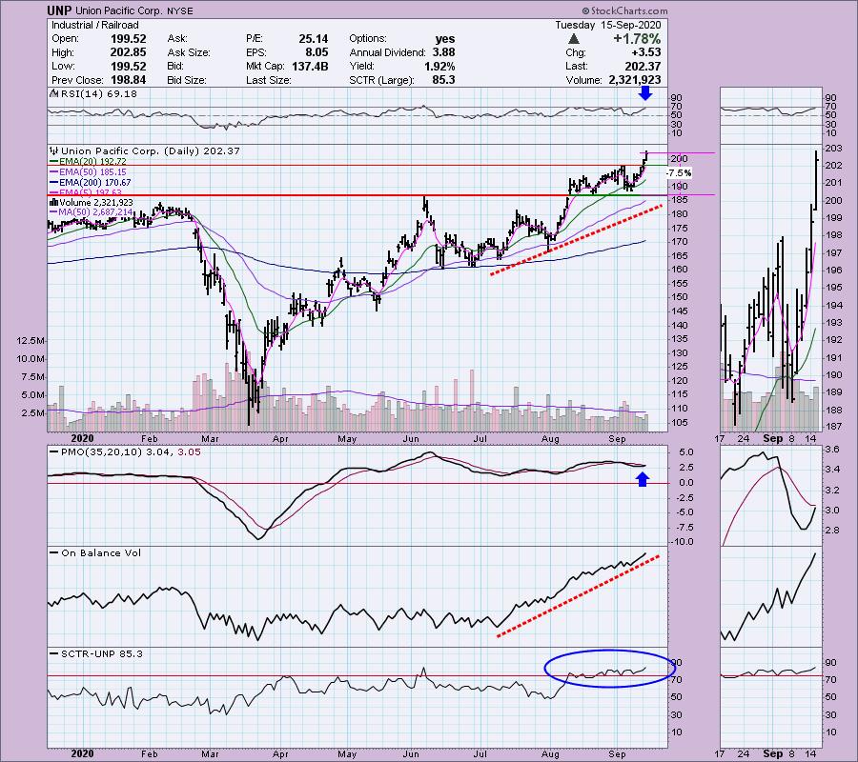Click the -7.5% label on price chart
The image size is (858, 762).
pyautogui.click(x=679, y=173)
